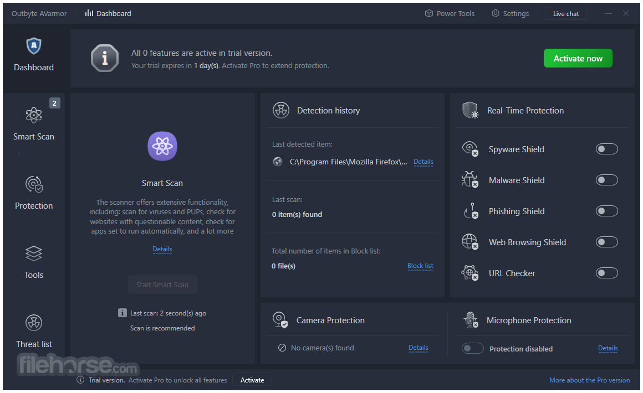Viewport: 643px width, 393px height.
Task: Click the green Activate now button
Action: point(578,58)
